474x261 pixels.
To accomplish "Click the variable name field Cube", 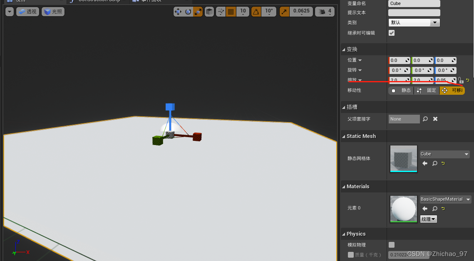I will [x=414, y=4].
